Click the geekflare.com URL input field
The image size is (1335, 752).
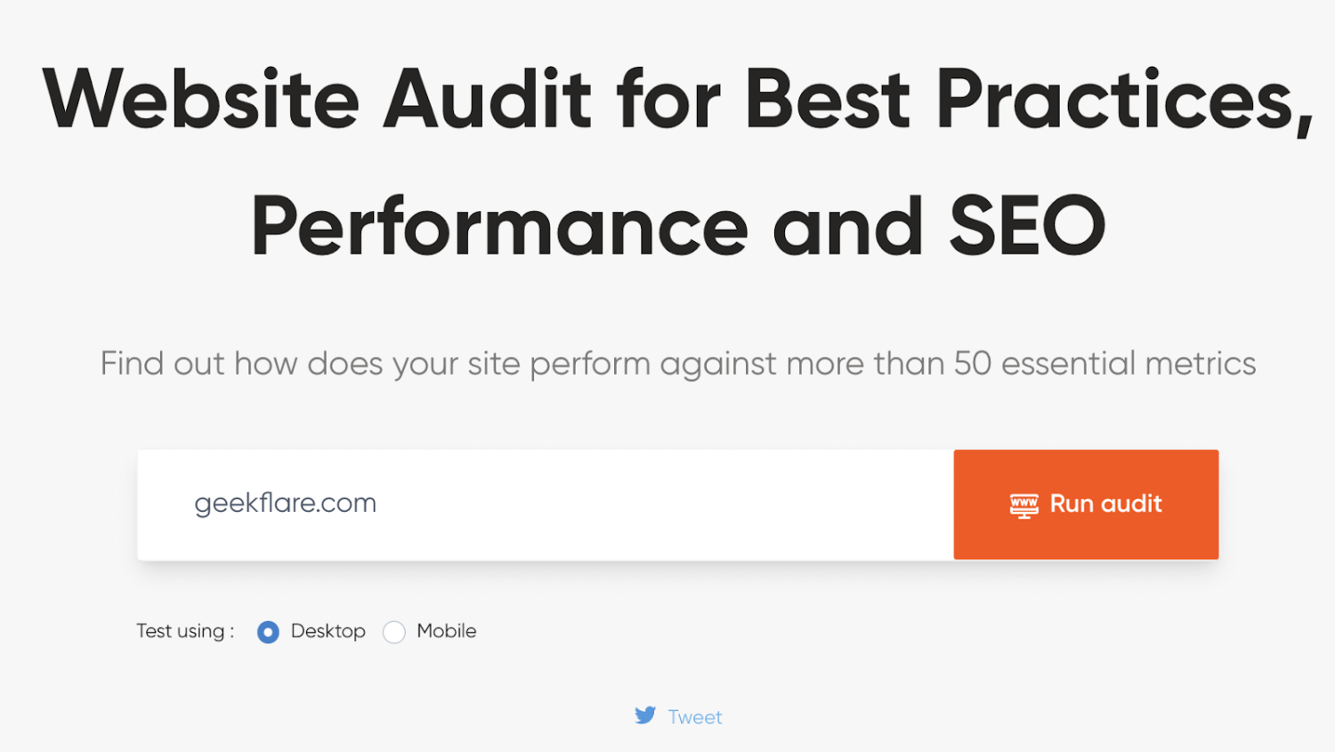pos(534,504)
